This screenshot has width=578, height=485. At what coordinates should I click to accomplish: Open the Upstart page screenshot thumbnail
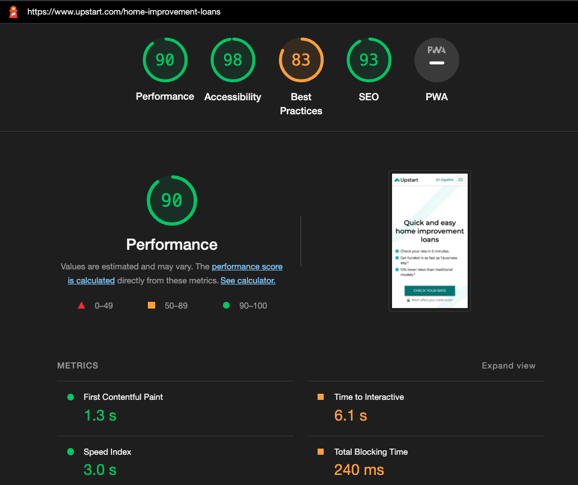click(x=430, y=241)
